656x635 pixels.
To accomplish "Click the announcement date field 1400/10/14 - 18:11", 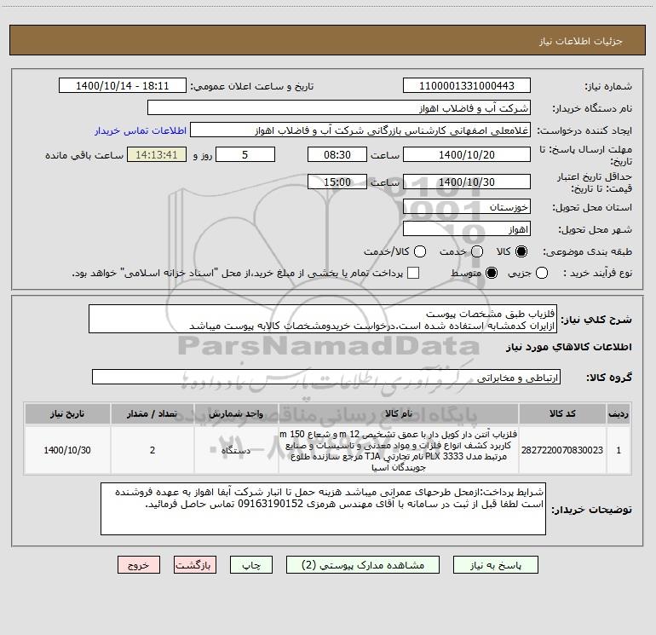I will tap(123, 85).
